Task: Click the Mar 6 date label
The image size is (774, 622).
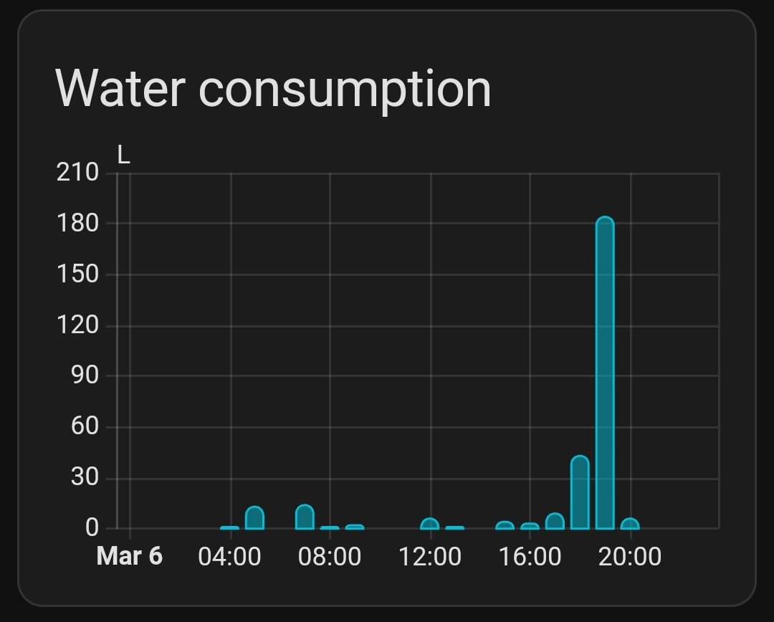Action: coord(129,557)
